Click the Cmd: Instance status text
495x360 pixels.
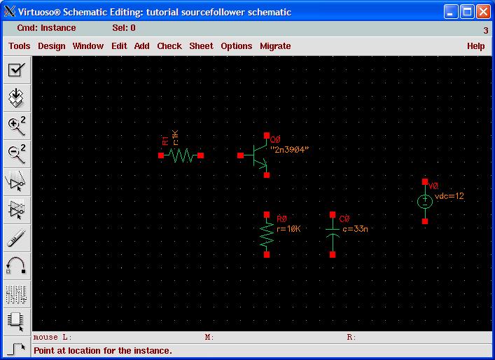coord(46,28)
